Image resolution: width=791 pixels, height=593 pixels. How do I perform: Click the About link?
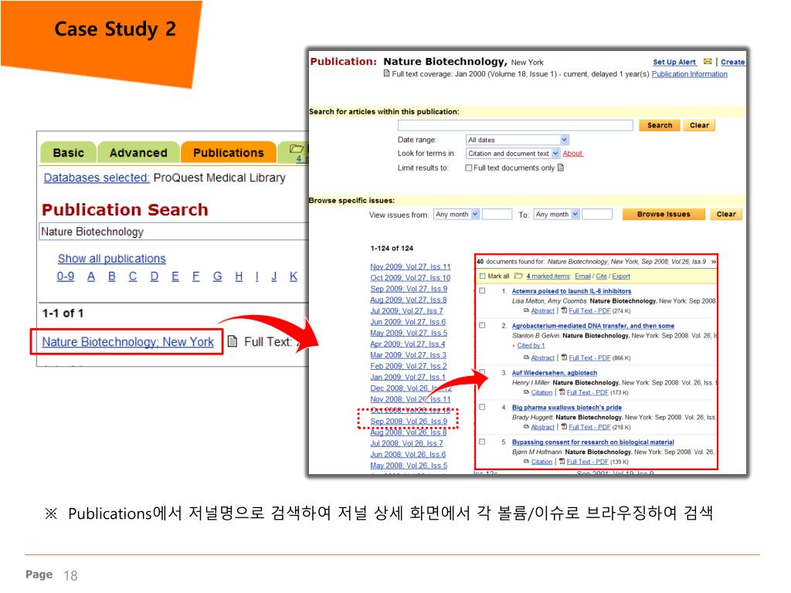[x=572, y=154]
